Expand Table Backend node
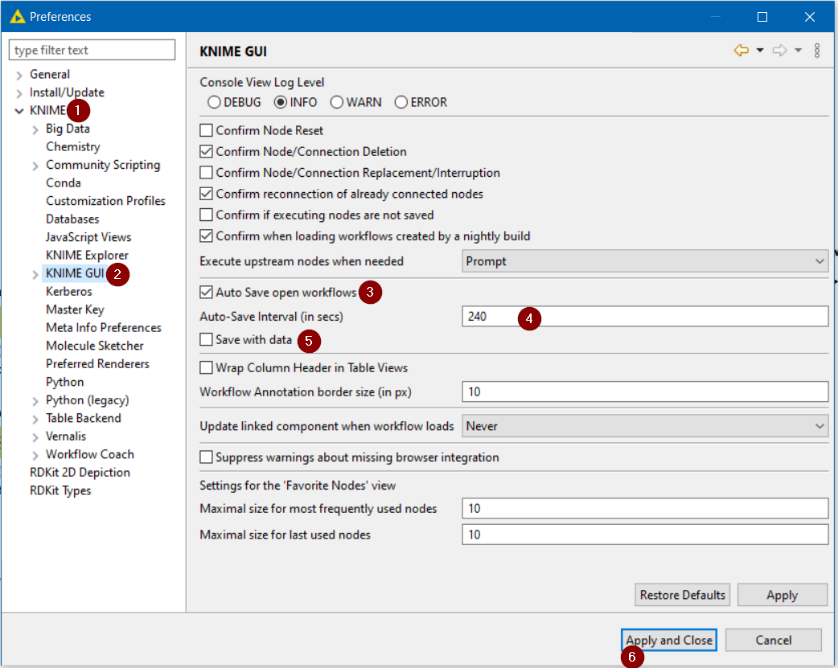 pos(35,419)
